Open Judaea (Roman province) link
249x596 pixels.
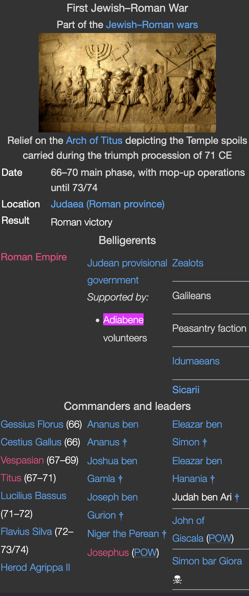(x=107, y=204)
